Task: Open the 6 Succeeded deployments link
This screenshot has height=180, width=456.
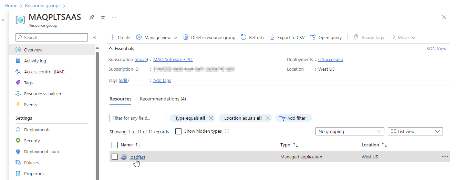Action: 331,59
